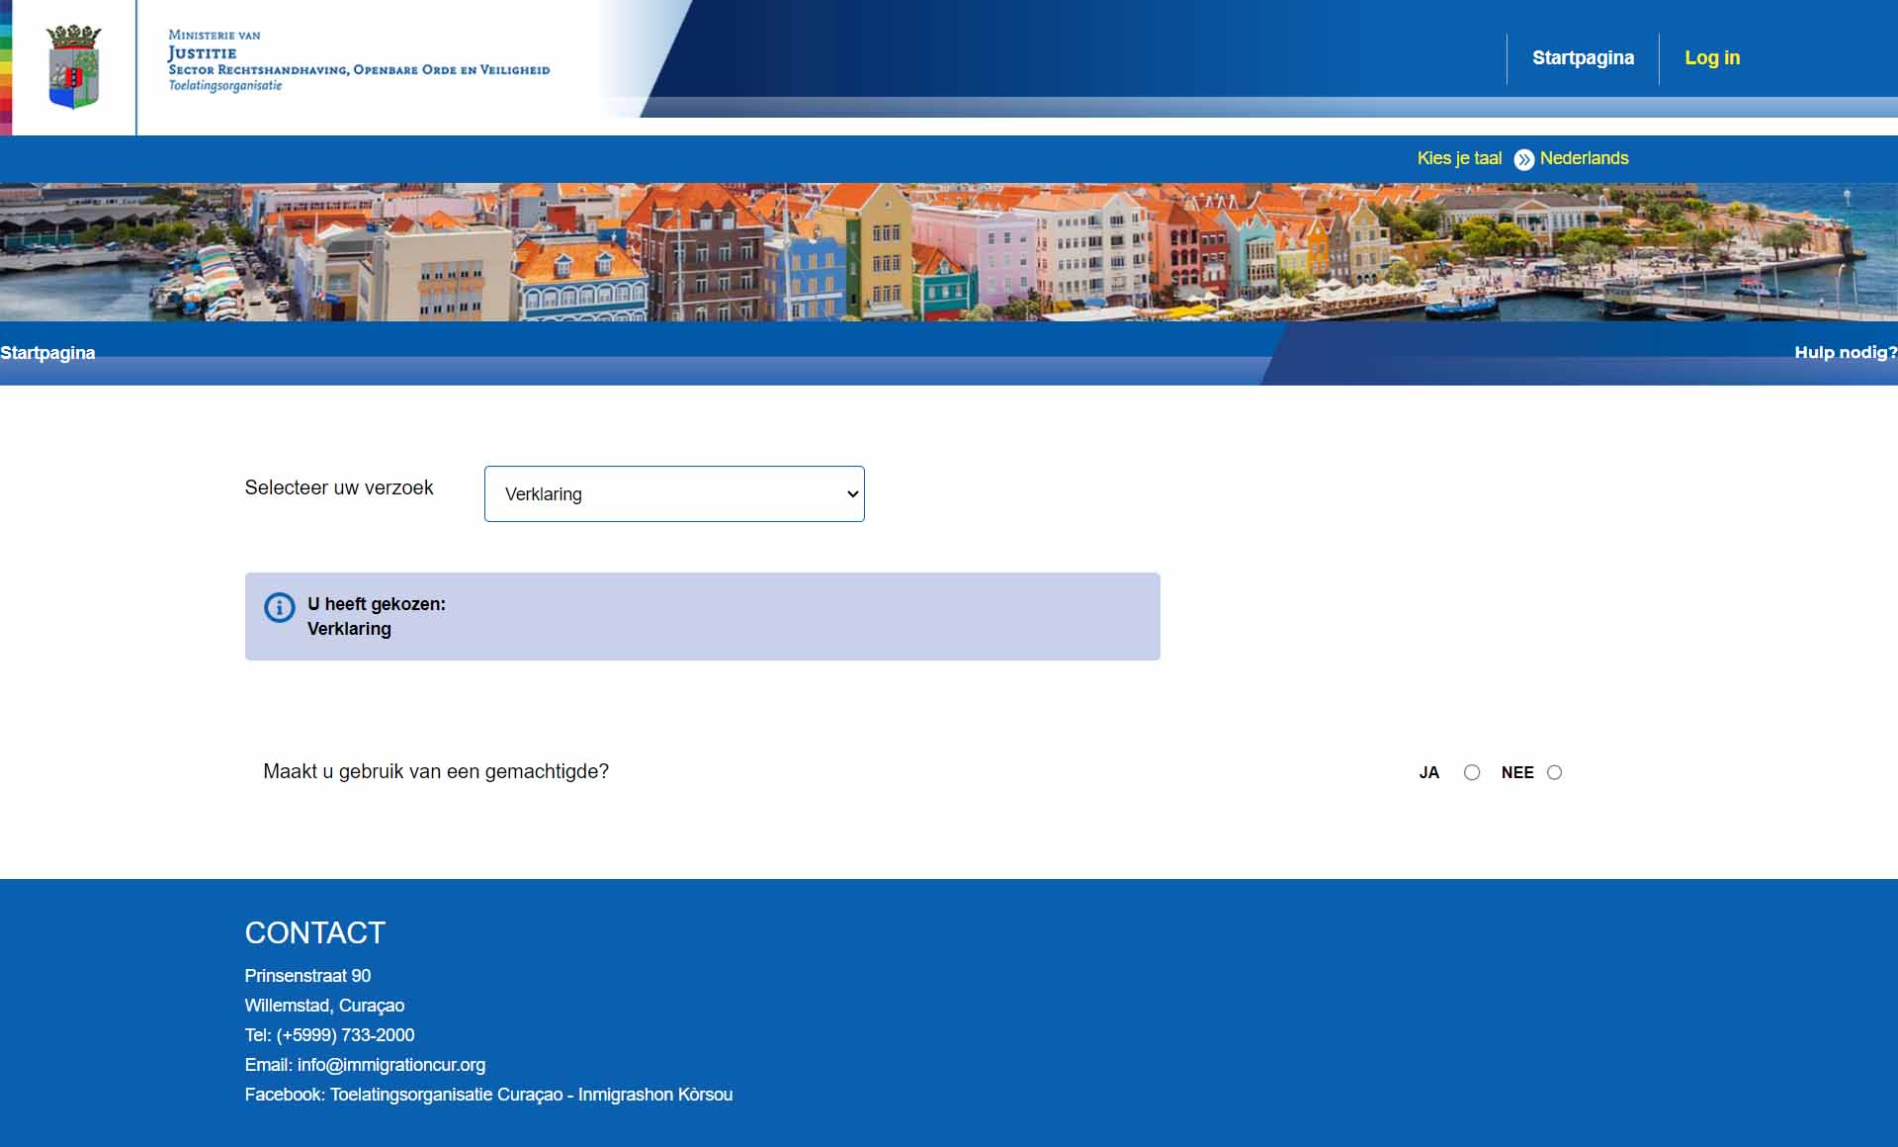Click the Startpagina breadcrumb link
This screenshot has width=1898, height=1147.
click(47, 353)
